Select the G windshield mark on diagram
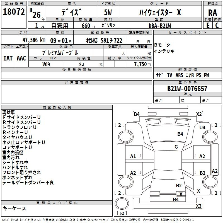The image size is (223, 223). (x=176, y=147)
